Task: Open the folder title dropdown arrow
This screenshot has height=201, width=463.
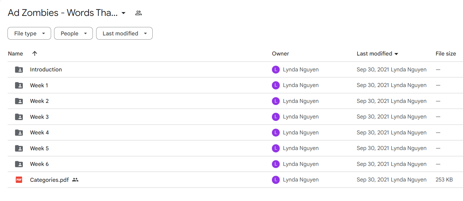Action: [123, 13]
